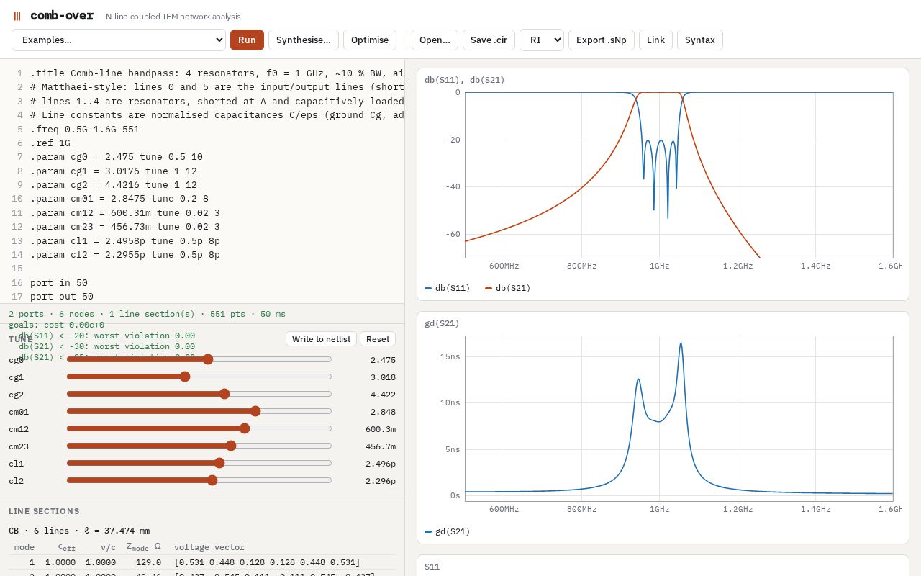Click the cl1 value '2.496p'
This screenshot has width=921, height=576.
(381, 464)
